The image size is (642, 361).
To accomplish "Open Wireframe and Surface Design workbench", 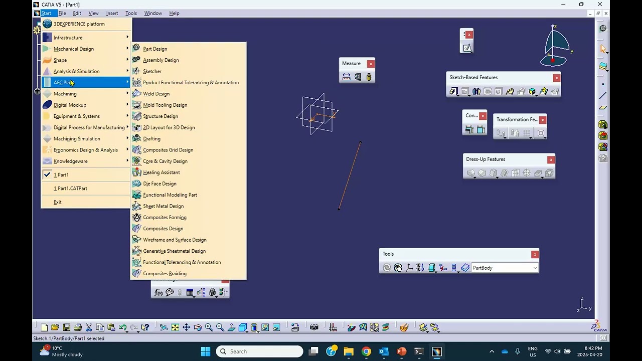I will point(188,240).
